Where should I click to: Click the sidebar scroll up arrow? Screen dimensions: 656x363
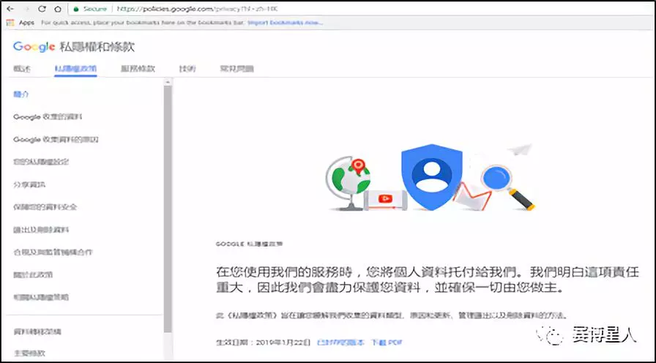click(x=168, y=83)
